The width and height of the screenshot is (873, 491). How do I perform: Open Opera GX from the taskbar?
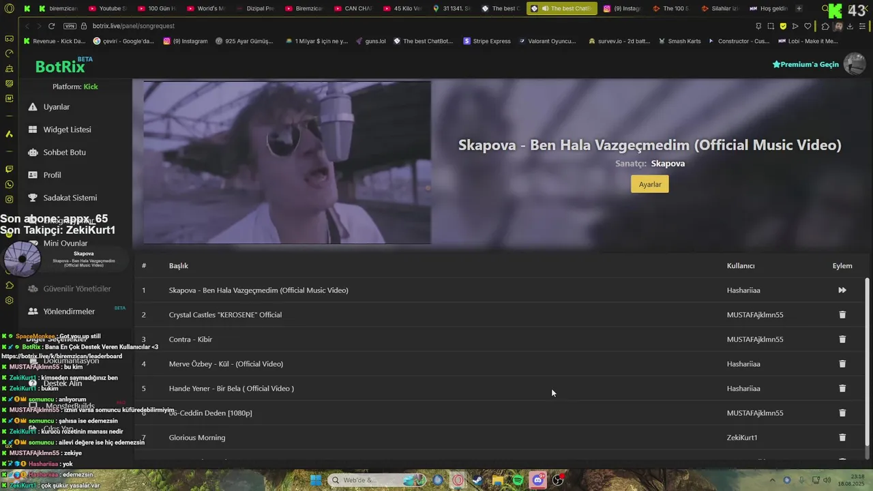[x=458, y=480]
